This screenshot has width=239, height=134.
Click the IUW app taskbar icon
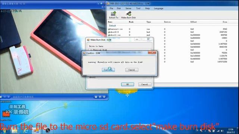point(36,131)
